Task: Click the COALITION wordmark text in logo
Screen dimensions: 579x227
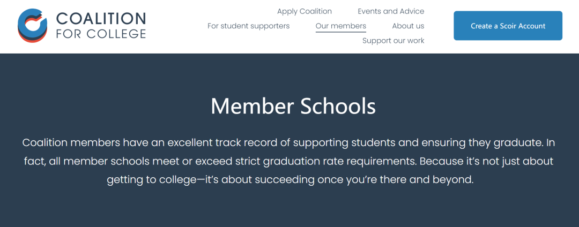Action: (x=101, y=19)
